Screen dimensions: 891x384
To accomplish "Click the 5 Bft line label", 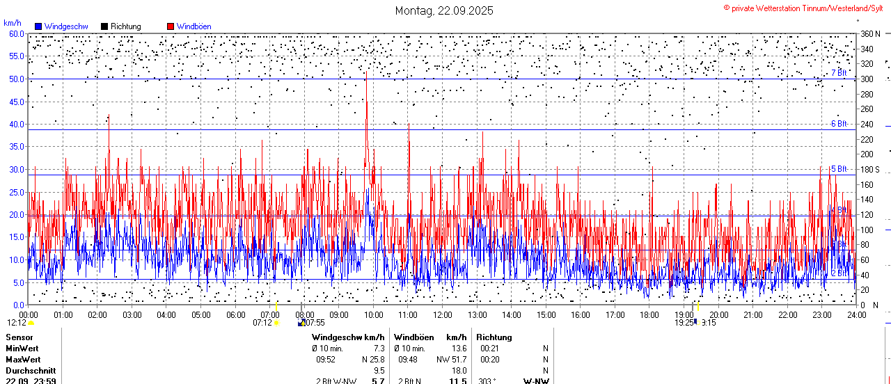I will (x=839, y=169).
